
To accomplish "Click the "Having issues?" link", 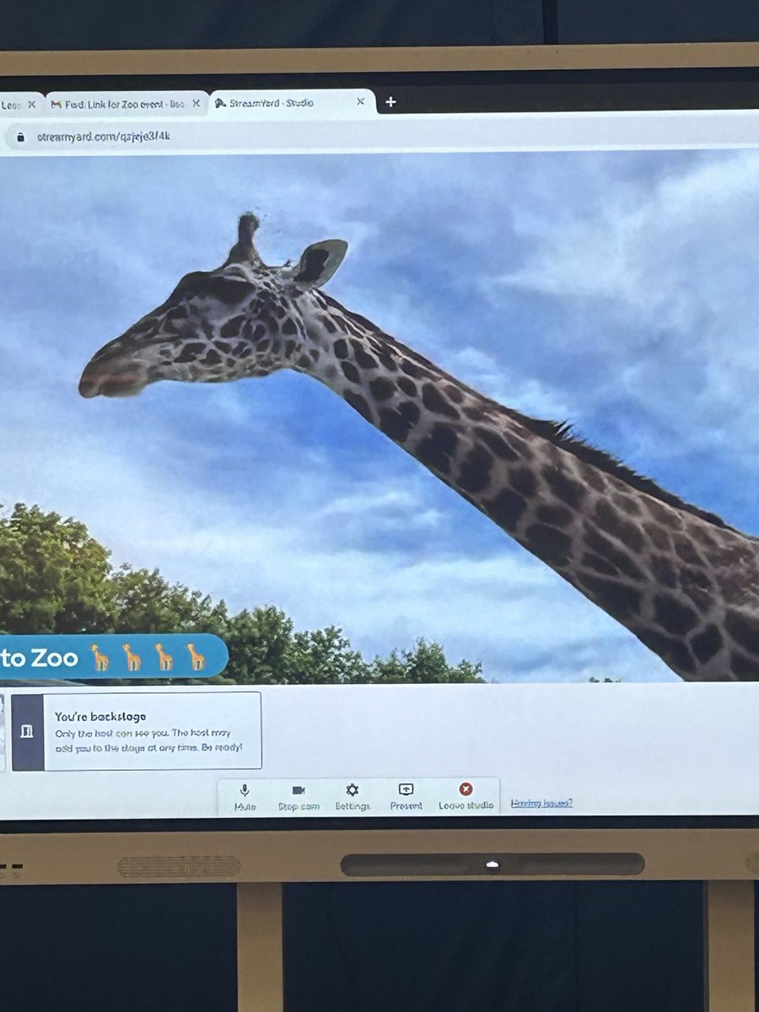I will tap(541, 805).
